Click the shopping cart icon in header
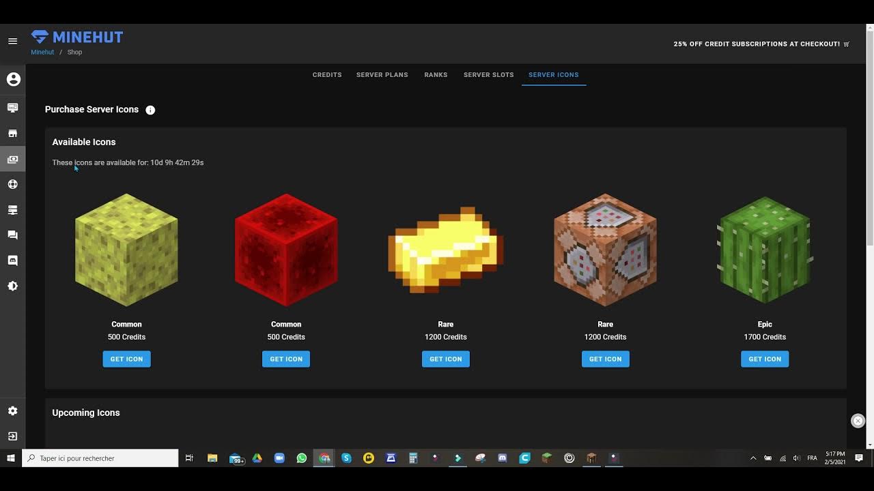Viewport: 874px width, 491px height. coord(847,44)
